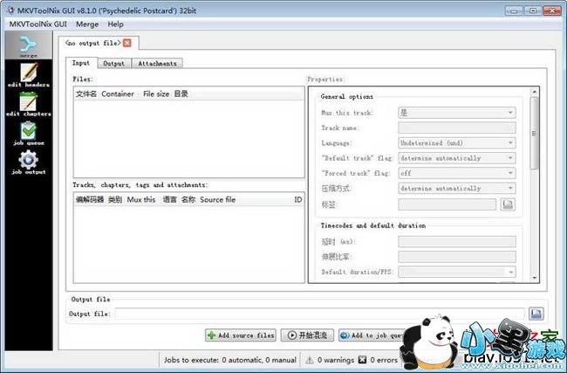Sort tracks by Source file column

(218, 199)
